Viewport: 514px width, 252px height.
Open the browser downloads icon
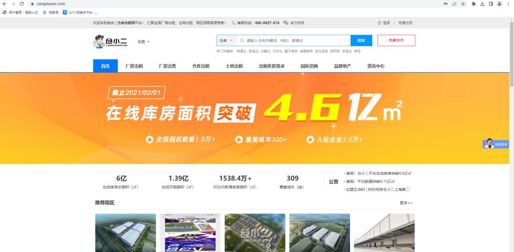(x=482, y=4)
